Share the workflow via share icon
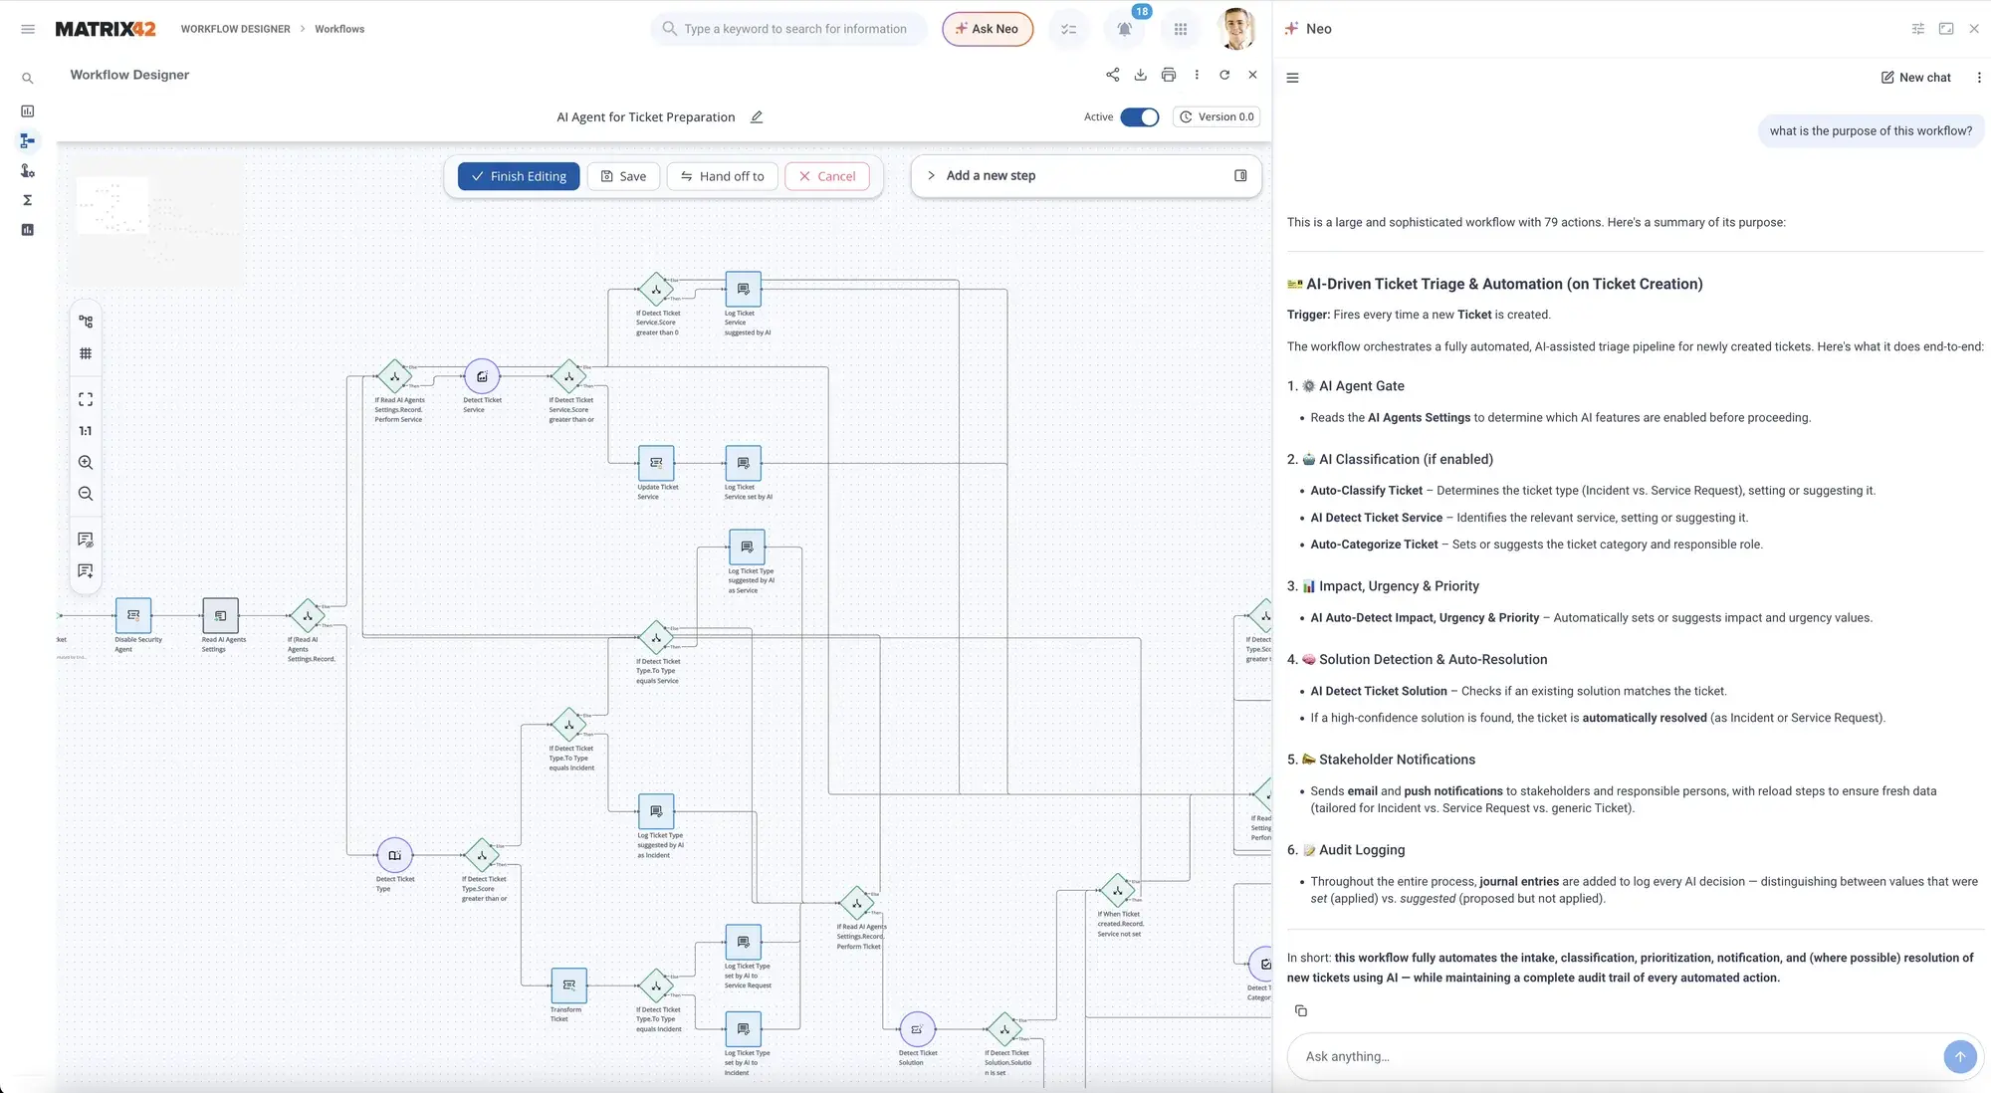1991x1093 pixels. pos(1112,75)
